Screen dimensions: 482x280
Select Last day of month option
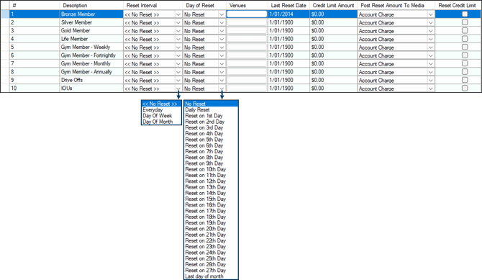click(x=204, y=276)
